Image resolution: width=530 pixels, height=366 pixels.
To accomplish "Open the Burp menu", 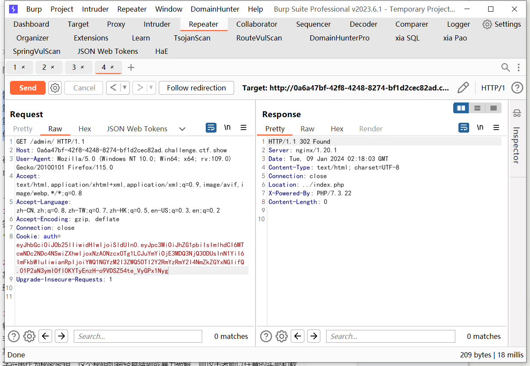I will 34,9.
